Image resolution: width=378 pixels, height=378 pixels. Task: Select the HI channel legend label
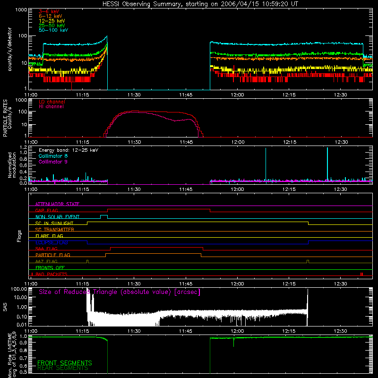click(x=52, y=107)
